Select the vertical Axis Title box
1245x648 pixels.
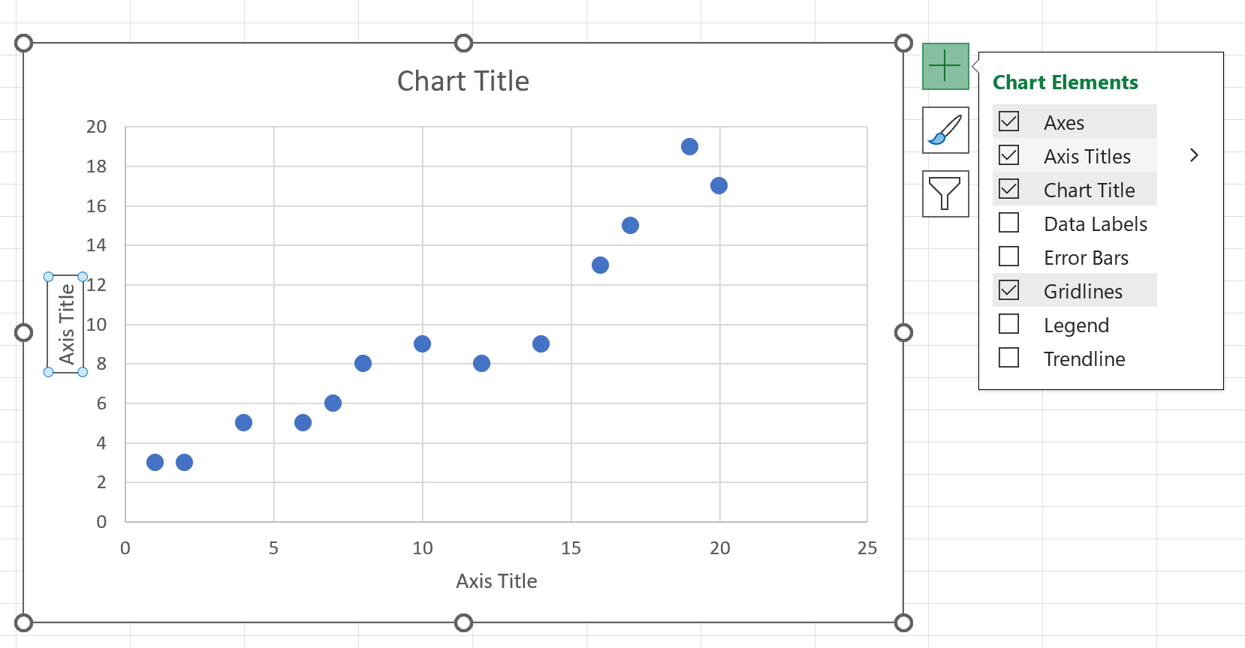coord(65,323)
